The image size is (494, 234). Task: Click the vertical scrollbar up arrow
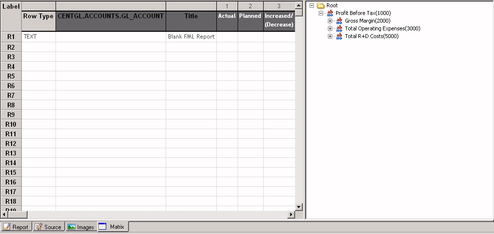click(x=299, y=5)
